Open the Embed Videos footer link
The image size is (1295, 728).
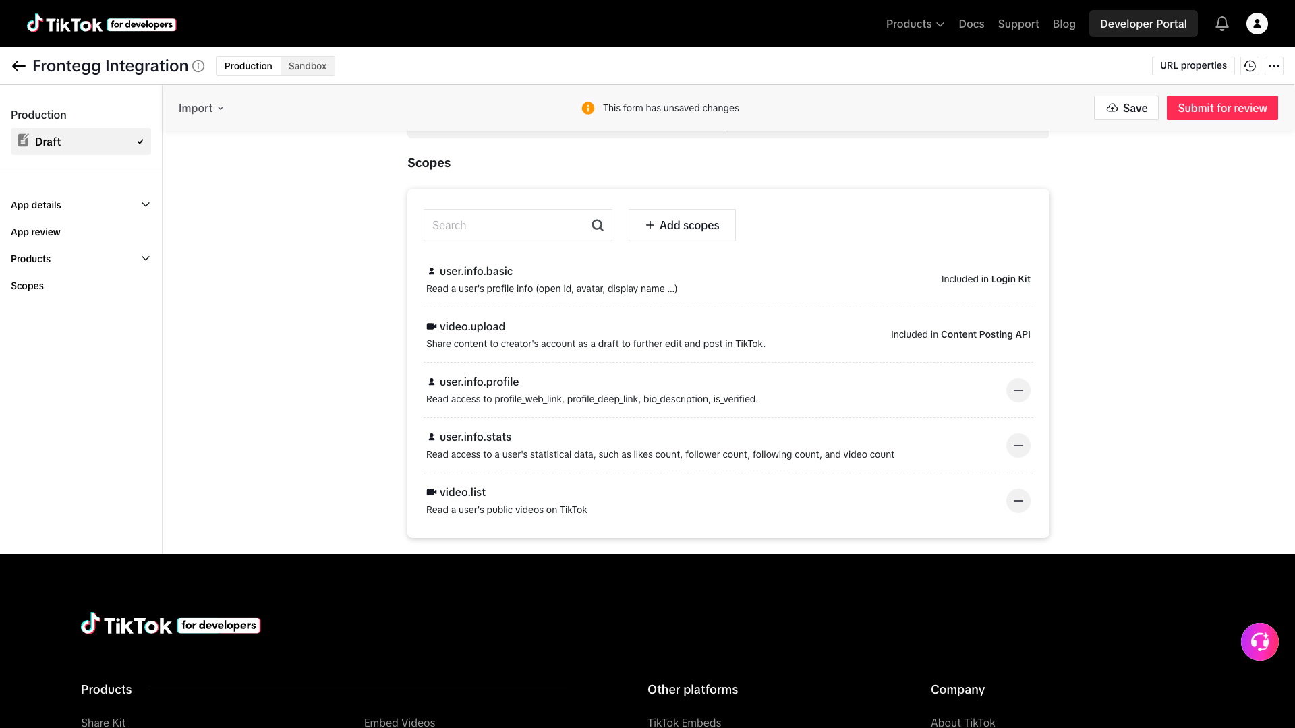[399, 722]
